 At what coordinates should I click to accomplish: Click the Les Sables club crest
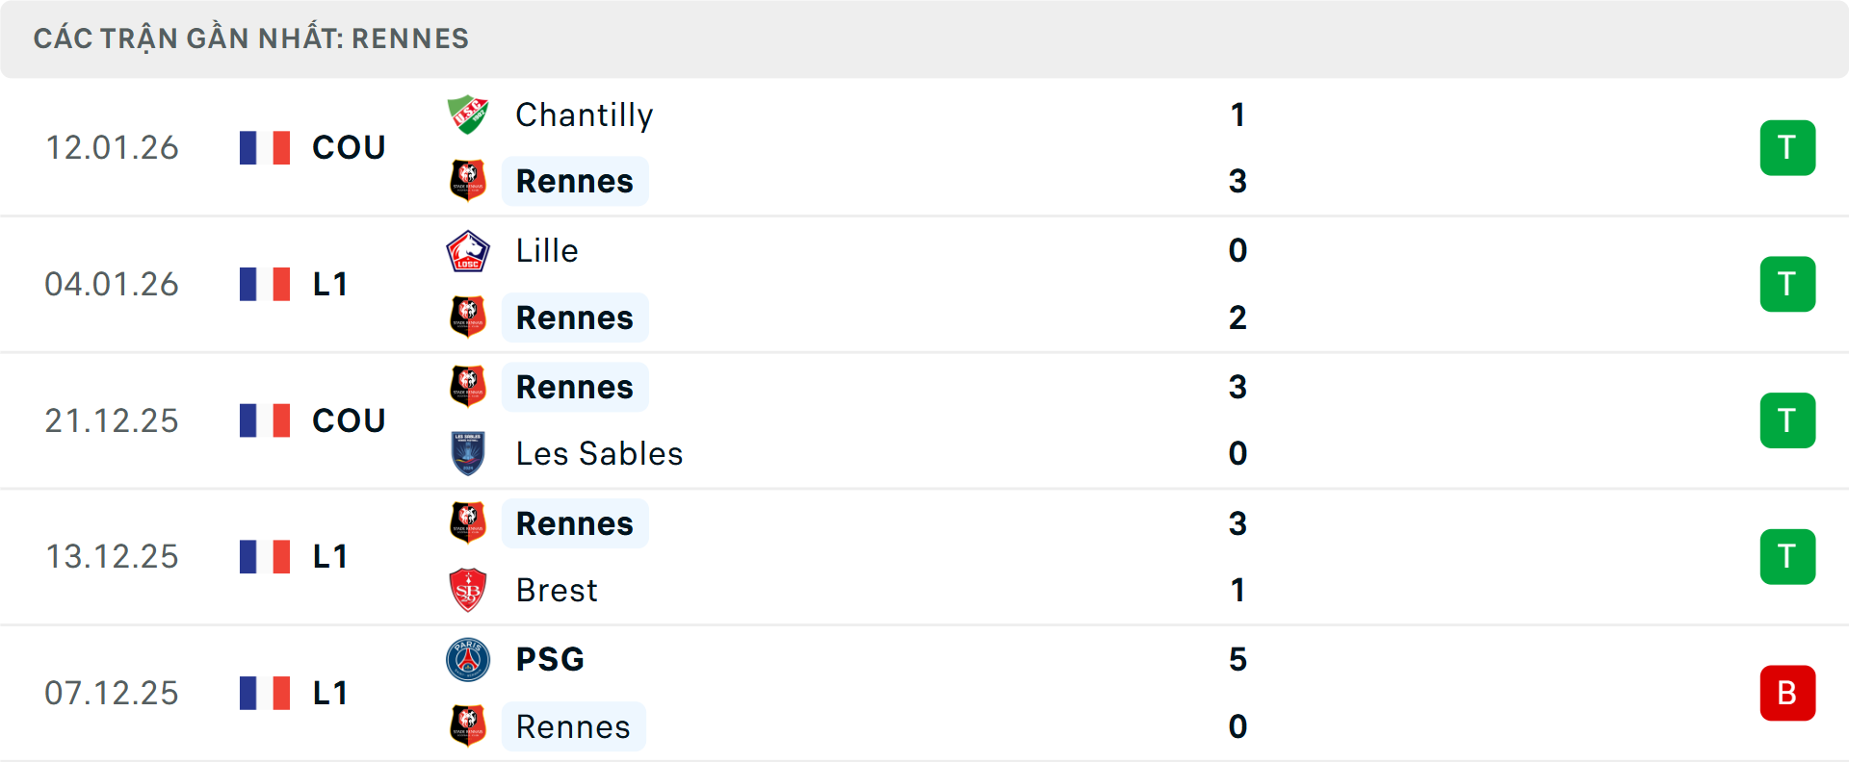click(x=468, y=453)
